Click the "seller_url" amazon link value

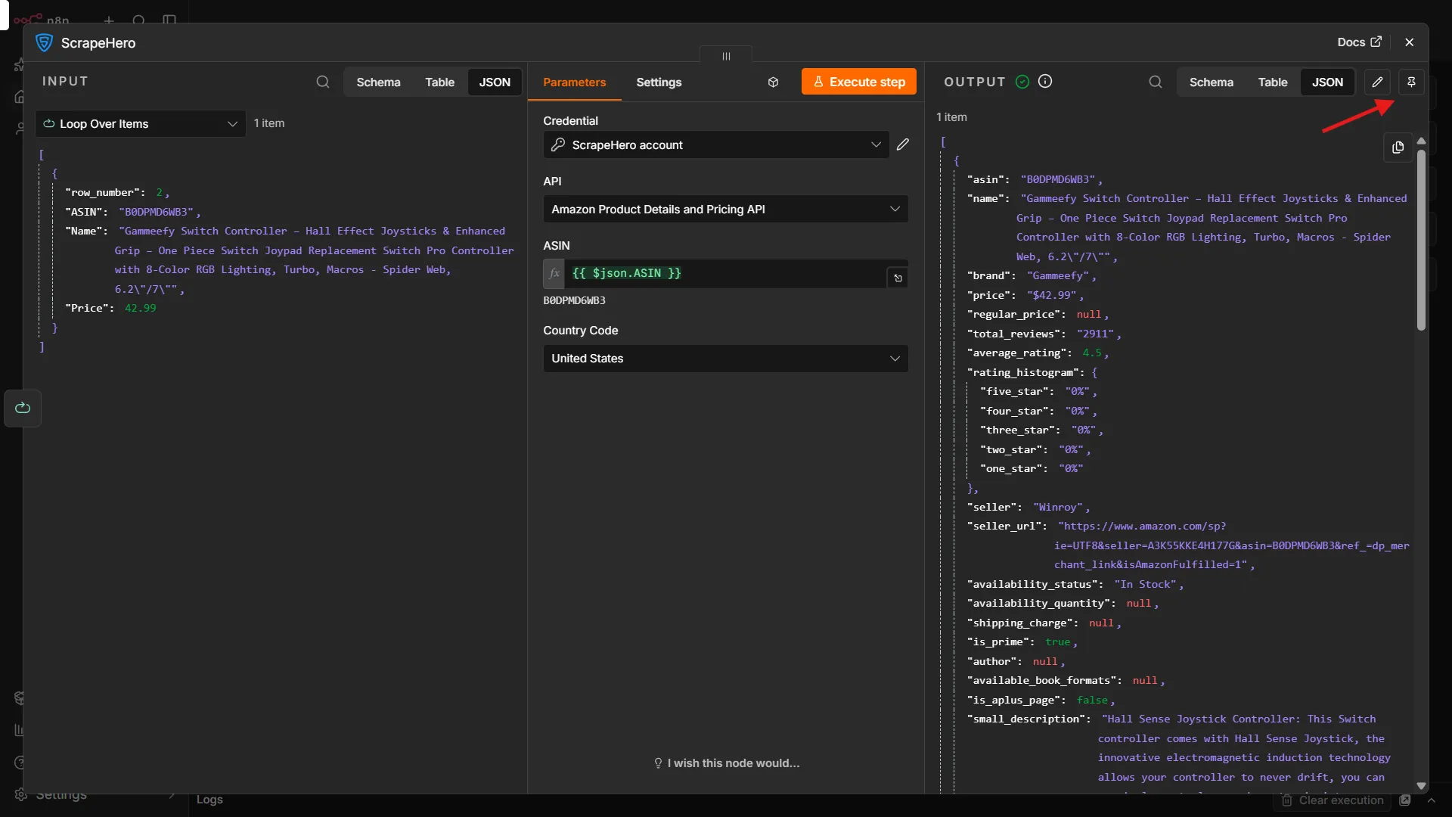1231,546
